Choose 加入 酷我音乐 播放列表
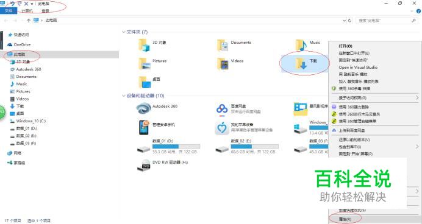The image size is (422, 224). click(x=359, y=81)
